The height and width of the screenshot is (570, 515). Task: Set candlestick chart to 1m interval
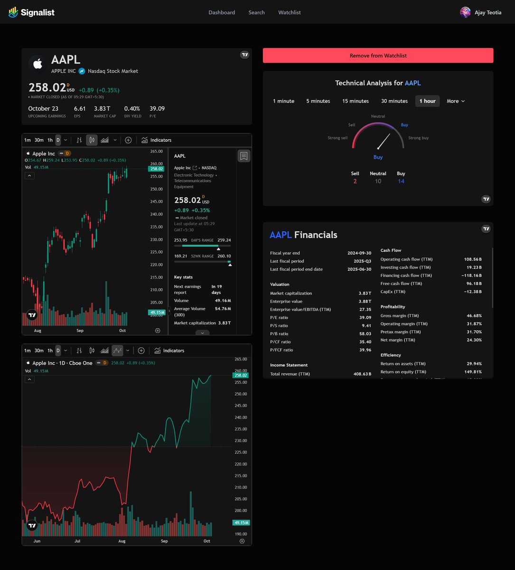28,140
